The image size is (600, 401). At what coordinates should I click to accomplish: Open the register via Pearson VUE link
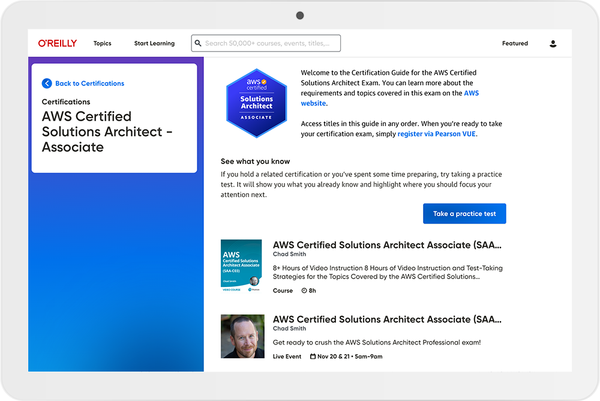437,134
